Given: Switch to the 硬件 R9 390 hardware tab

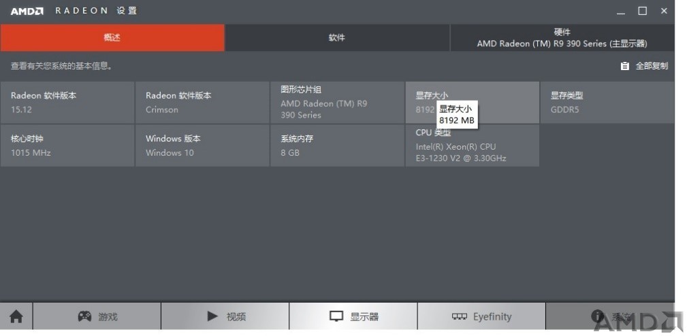Looking at the screenshot, I should click(562, 37).
